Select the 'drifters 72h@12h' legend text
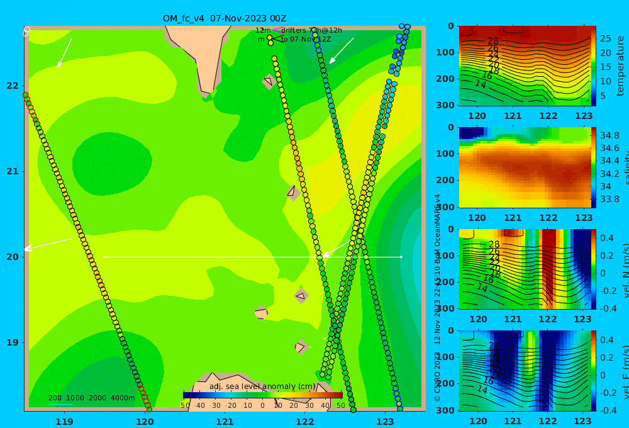The width and height of the screenshot is (629, 428). coord(312,30)
